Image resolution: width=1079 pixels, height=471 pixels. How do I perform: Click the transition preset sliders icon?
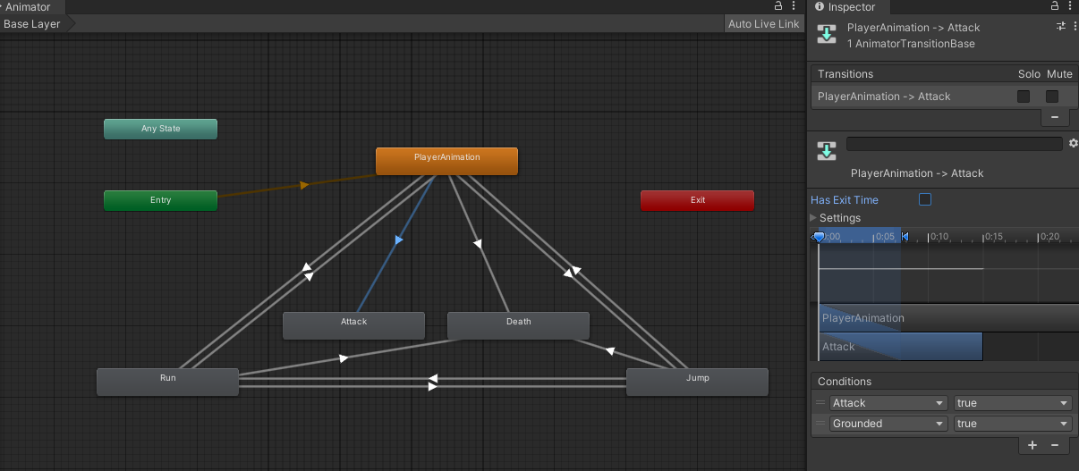(x=1061, y=27)
